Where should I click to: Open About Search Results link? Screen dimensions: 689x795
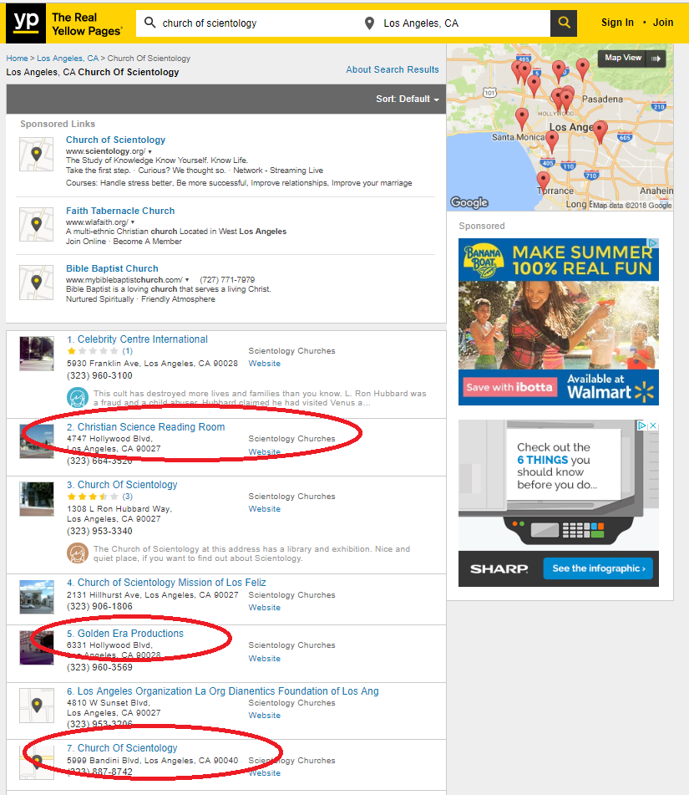pos(393,69)
